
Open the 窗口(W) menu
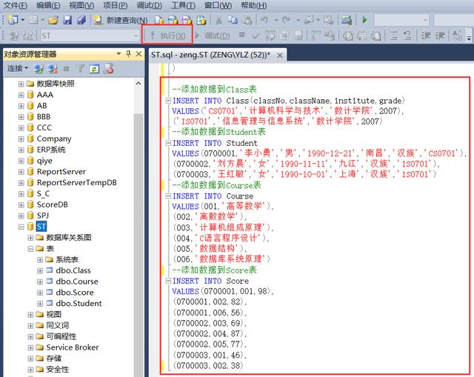pos(218,5)
